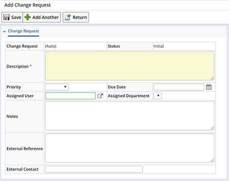The height and width of the screenshot is (181, 229).
Task: Focus the External Contact field
Action: coord(94,169)
